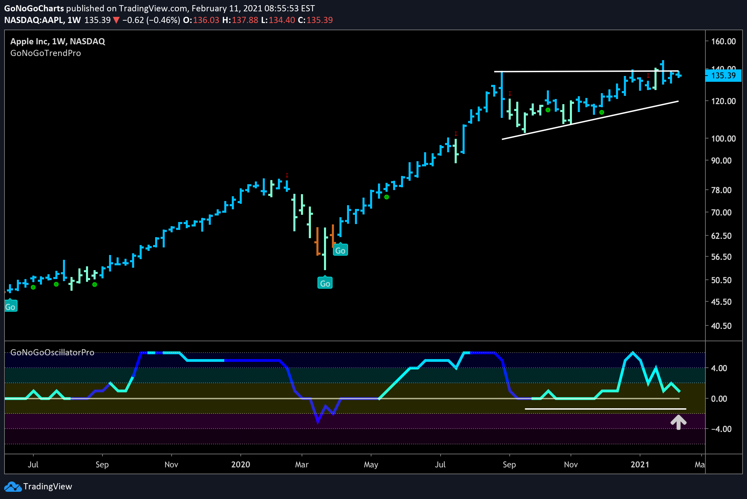The image size is (747, 499).
Task: Click the 100.00 price axis label
Action: [x=723, y=139]
